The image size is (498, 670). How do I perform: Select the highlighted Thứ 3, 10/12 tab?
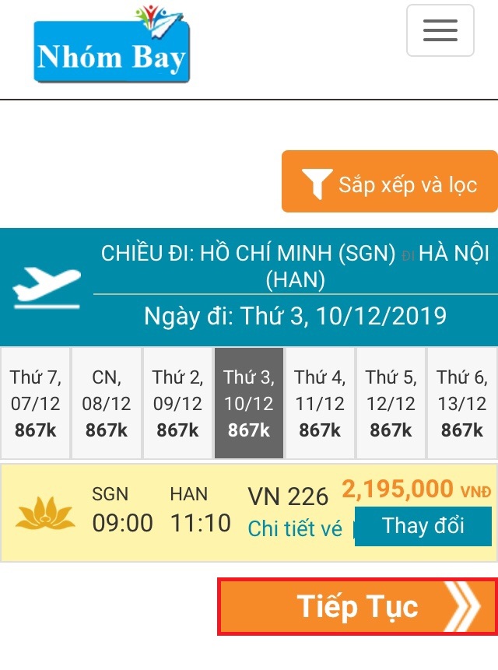pos(249,403)
